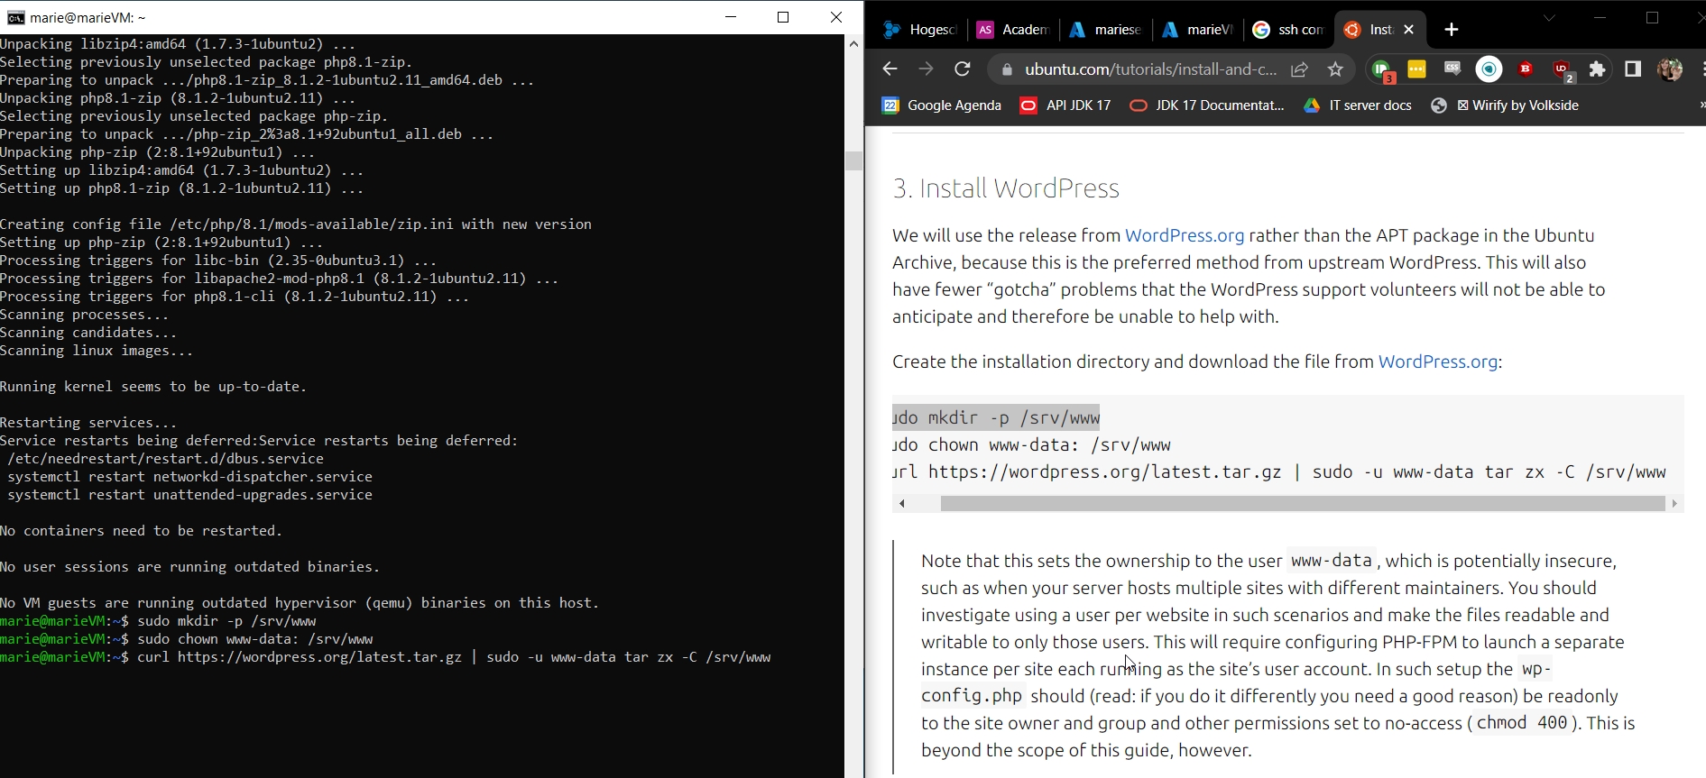
Task: Close the Install WordPress tab
Action: [1408, 30]
